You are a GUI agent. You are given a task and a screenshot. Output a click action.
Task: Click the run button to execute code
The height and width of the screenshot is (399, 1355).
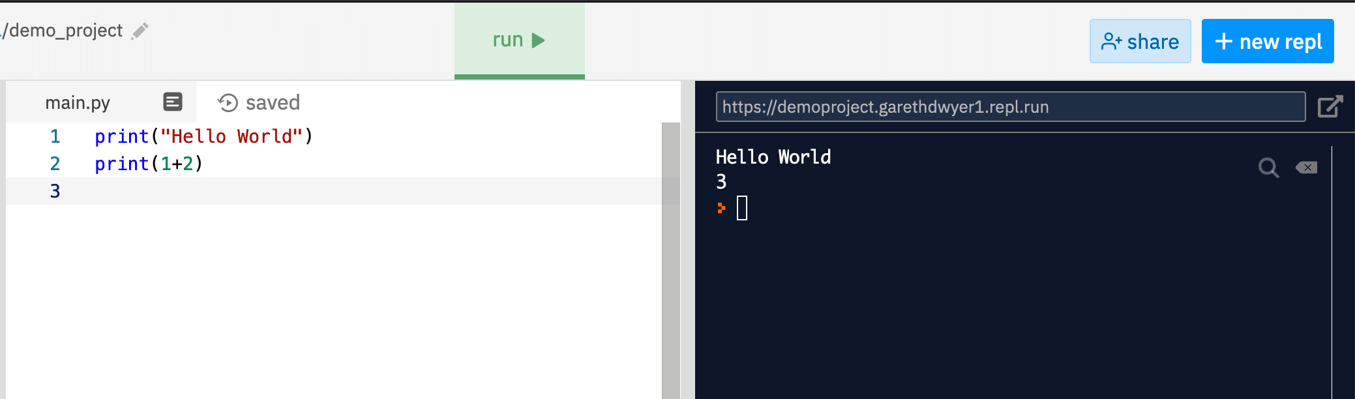tap(519, 40)
